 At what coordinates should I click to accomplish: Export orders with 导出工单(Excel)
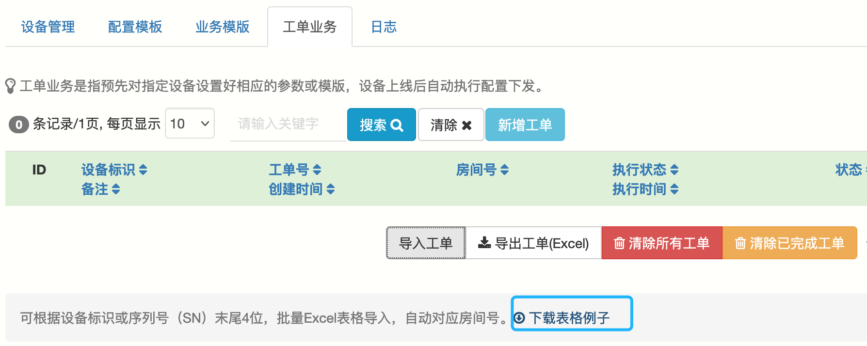click(533, 243)
